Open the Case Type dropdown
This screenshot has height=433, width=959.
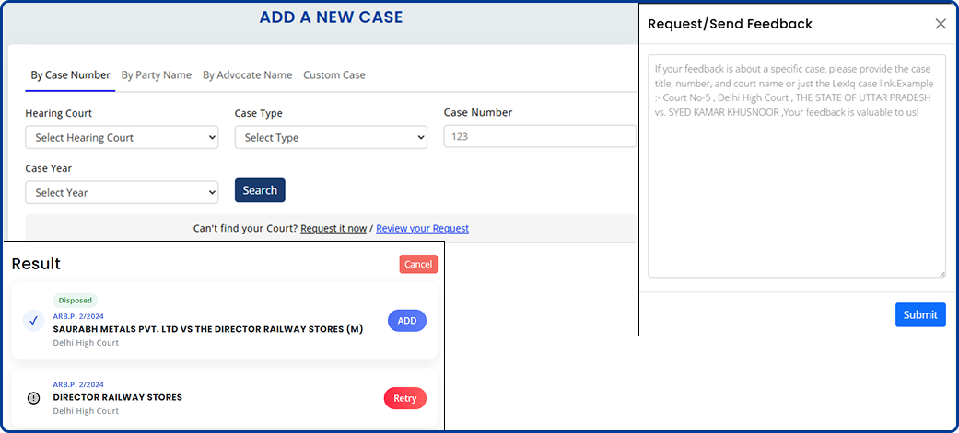click(331, 138)
